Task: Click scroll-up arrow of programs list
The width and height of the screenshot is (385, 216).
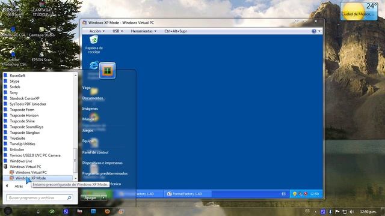Action: pyautogui.click(x=75, y=76)
